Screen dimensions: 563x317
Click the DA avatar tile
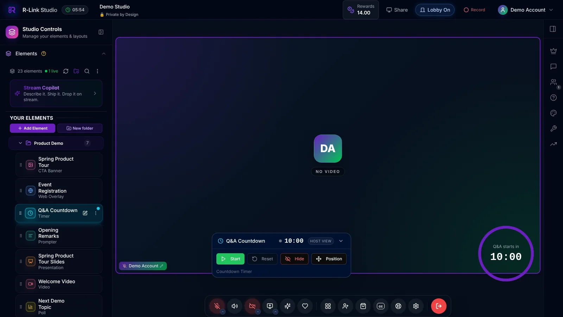click(x=328, y=149)
